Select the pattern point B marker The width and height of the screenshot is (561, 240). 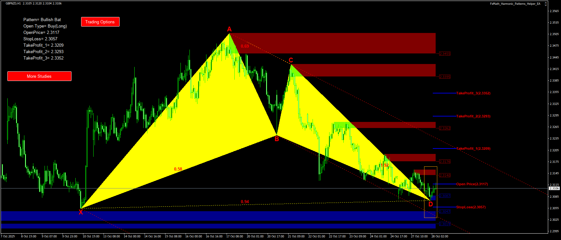[277, 139]
